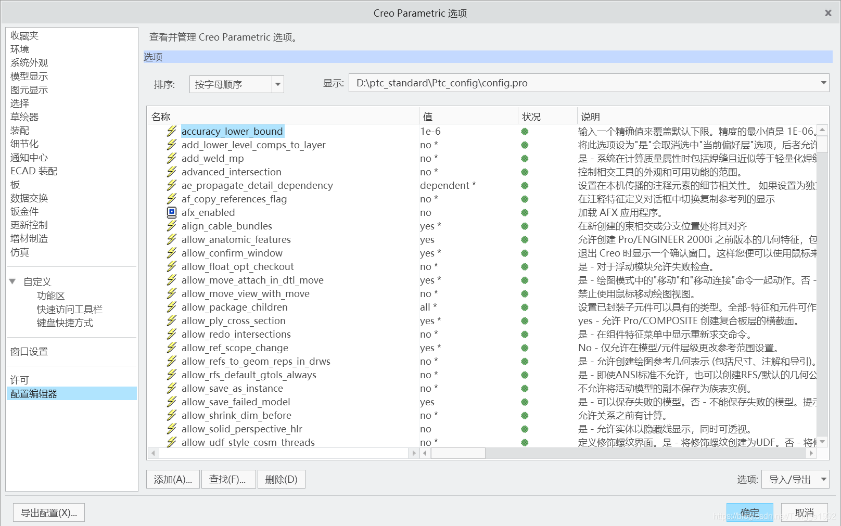
Task: Click lightning icon beside accuracy_lower_bound
Action: [x=171, y=131]
